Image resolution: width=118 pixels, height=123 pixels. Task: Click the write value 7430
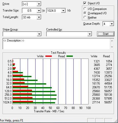tap(97, 73)
